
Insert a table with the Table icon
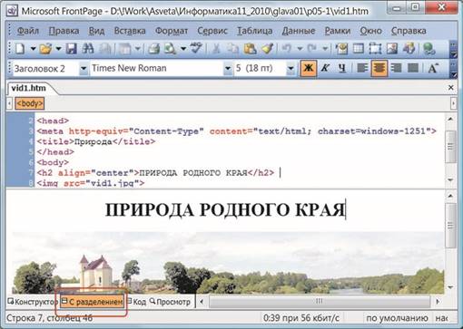tap(359, 48)
